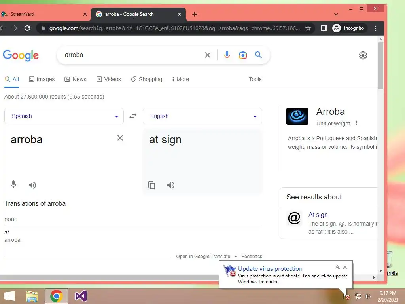Close the arroba Google Search tab

tap(180, 14)
